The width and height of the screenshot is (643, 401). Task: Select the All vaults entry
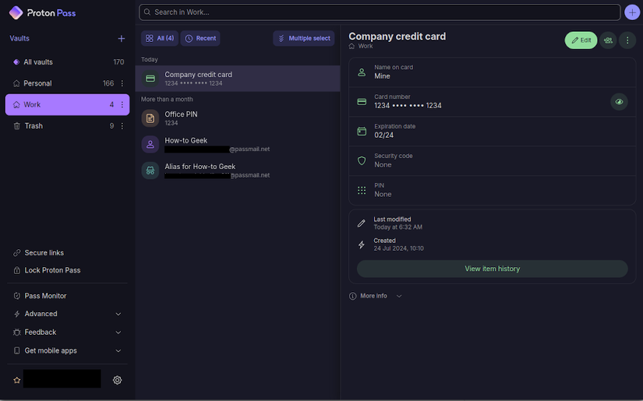(38, 62)
